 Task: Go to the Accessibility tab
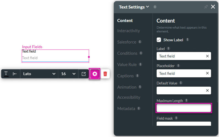click(129, 97)
